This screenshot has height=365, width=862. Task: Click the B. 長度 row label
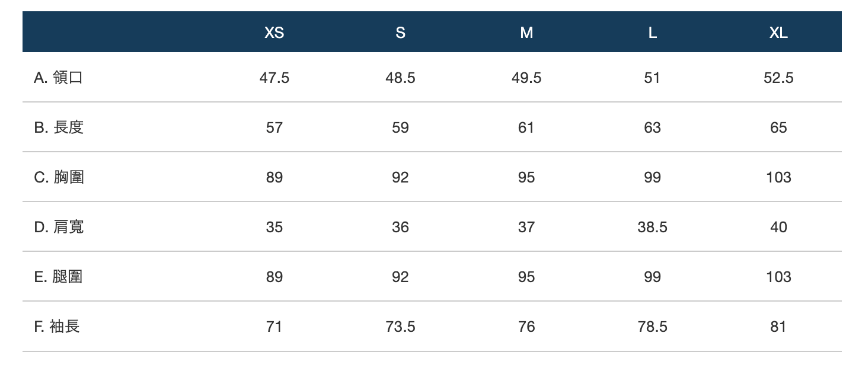point(58,127)
